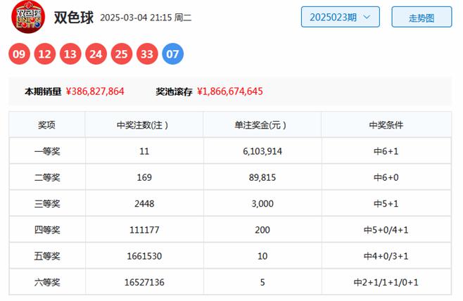The image size is (463, 301).
Task: Click the blue ball numbered 07
Action: click(173, 53)
